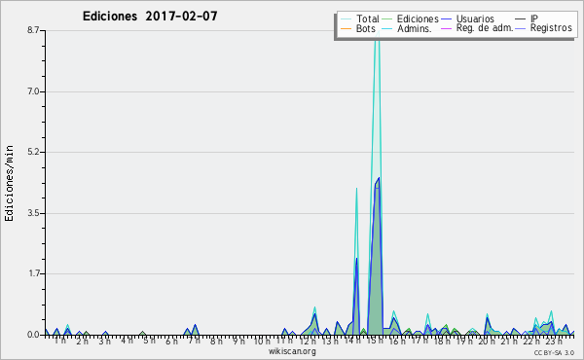Image resolution: width=584 pixels, height=360 pixels.
Task: Click the '16 h' x-axis label
Action: coord(397,341)
